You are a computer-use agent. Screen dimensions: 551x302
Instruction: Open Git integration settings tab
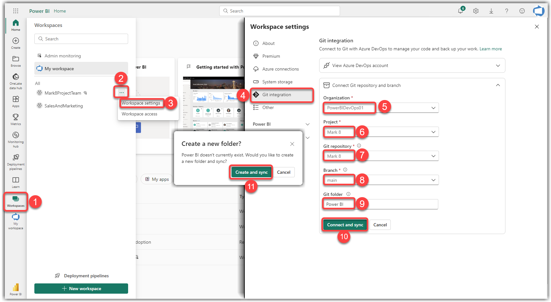click(281, 95)
